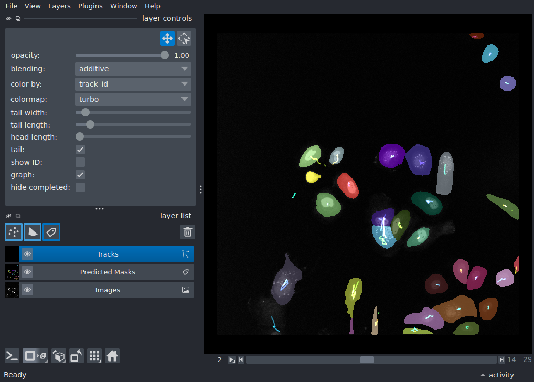Toggle visibility of Images layer
This screenshot has height=382, width=534.
pyautogui.click(x=27, y=290)
